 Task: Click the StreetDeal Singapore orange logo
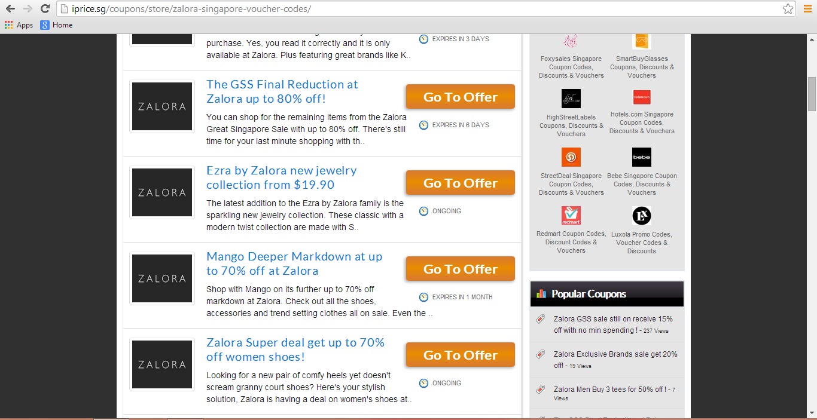[571, 157]
